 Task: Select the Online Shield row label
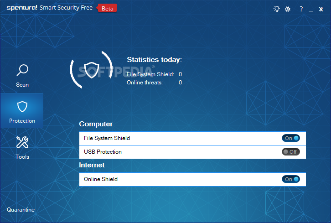[x=101, y=179]
